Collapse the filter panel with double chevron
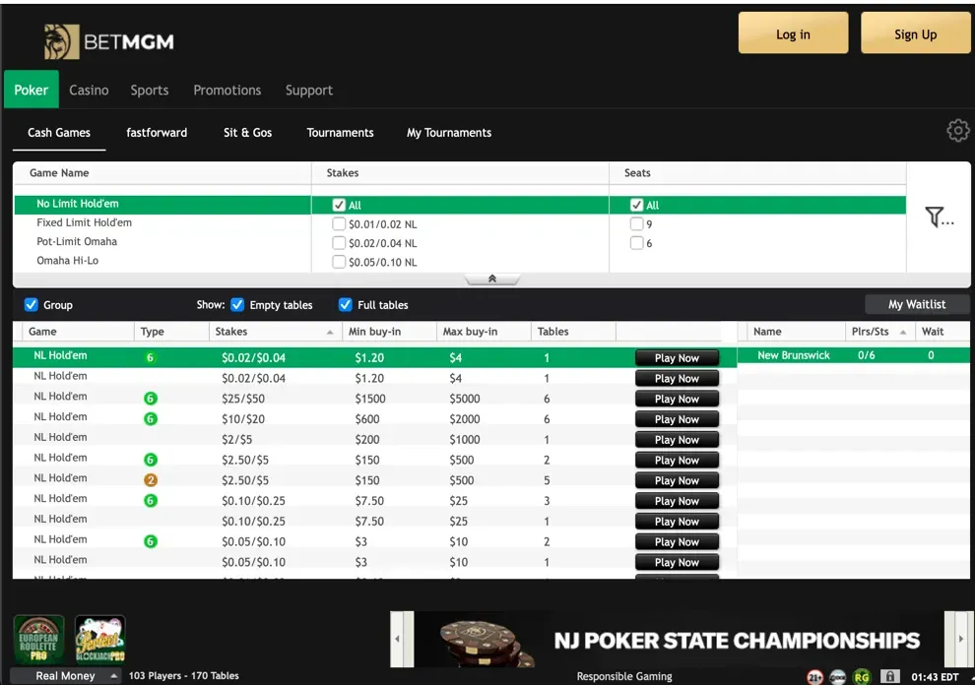The image size is (975, 685). [x=491, y=280]
